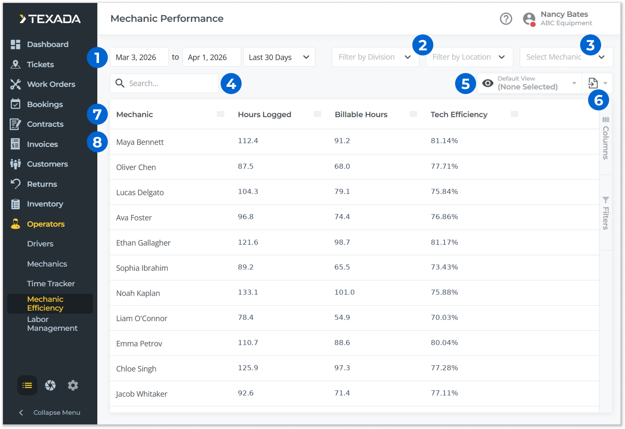Select the list view icon in sidebar footer
The height and width of the screenshot is (429, 625).
pyautogui.click(x=27, y=385)
